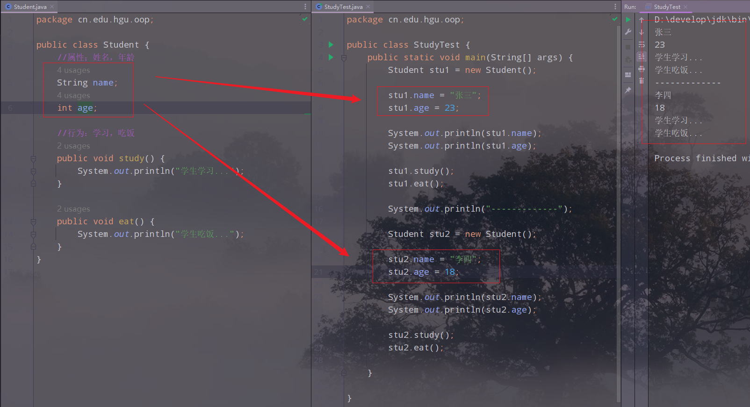
Task: Click 'stu2.eat();' call
Action: (416, 348)
